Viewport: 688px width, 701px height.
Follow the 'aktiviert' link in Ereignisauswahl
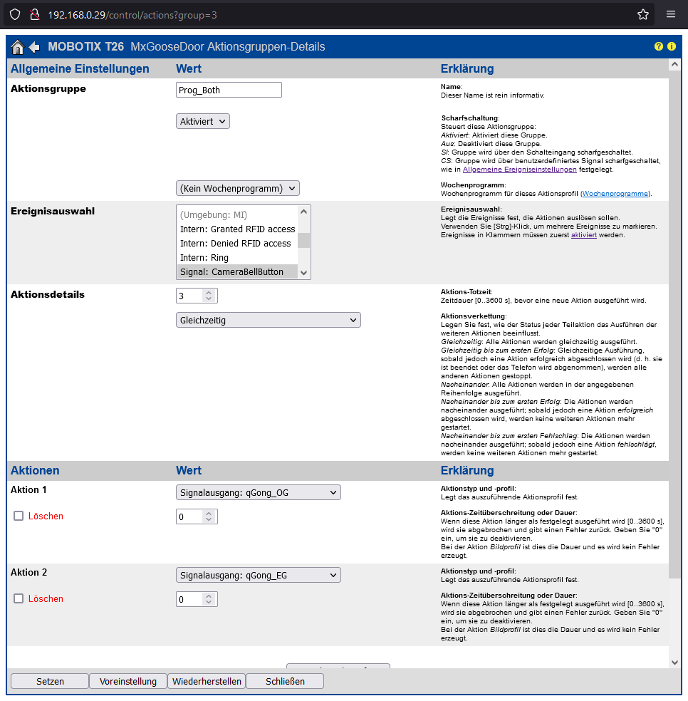pos(584,234)
